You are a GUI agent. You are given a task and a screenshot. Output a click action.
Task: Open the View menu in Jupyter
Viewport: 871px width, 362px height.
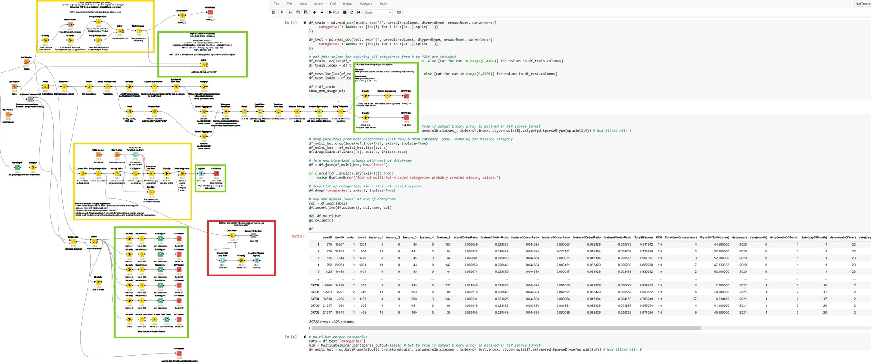pos(303,4)
